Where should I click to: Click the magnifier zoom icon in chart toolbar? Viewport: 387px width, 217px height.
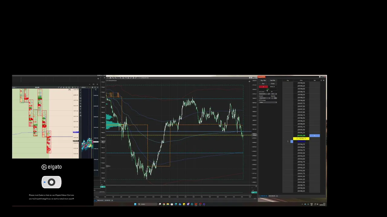click(115, 78)
